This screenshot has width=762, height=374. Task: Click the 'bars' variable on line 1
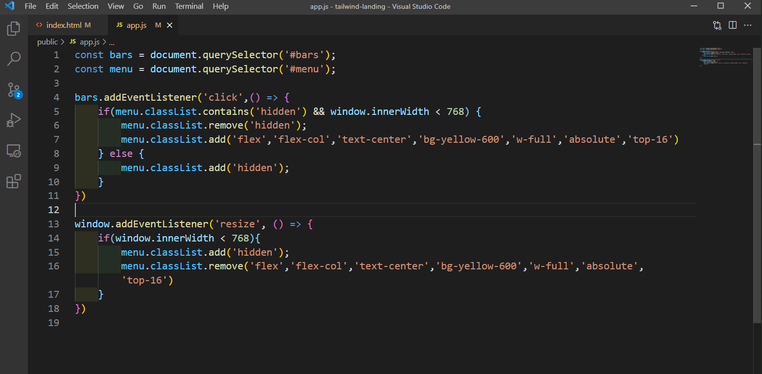[x=121, y=55]
